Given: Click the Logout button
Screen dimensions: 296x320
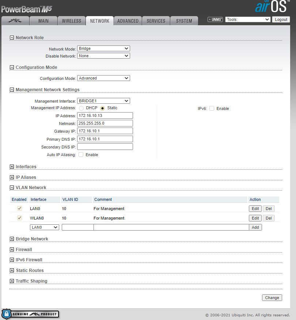Looking at the screenshot, I should coord(281,19).
